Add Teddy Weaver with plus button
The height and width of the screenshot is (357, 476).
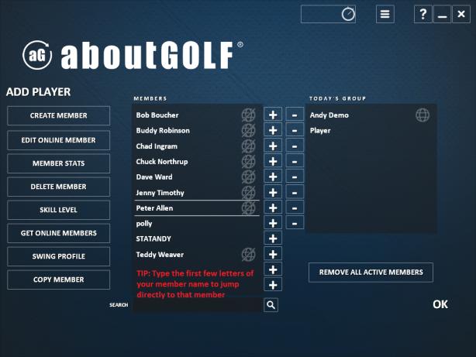pos(273,254)
